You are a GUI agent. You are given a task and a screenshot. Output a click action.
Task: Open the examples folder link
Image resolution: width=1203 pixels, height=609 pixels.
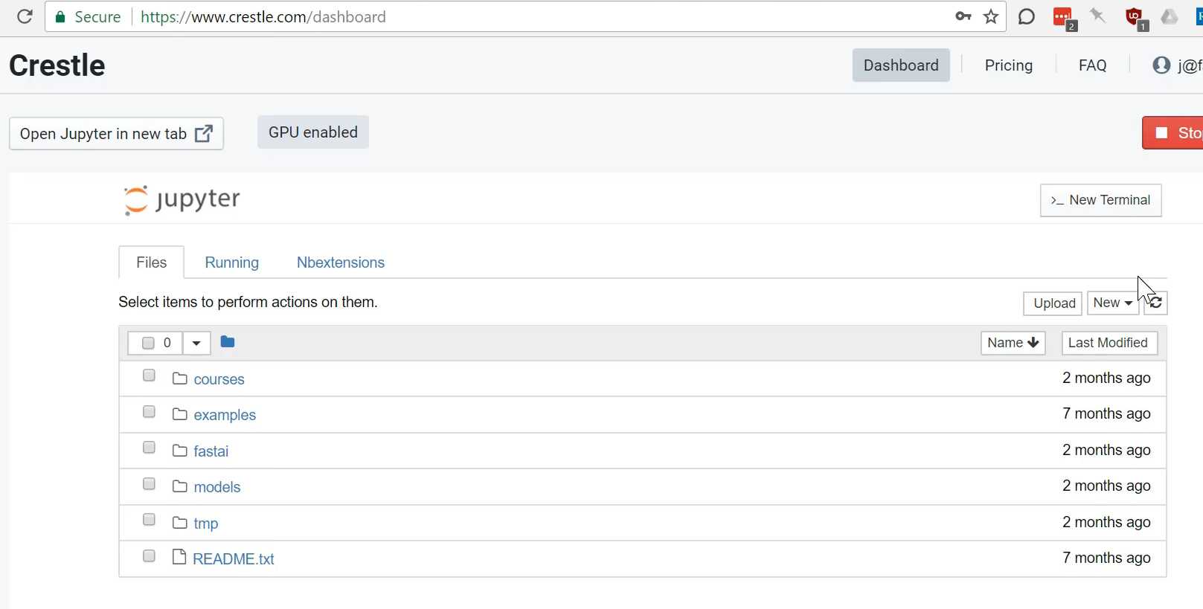[225, 415]
